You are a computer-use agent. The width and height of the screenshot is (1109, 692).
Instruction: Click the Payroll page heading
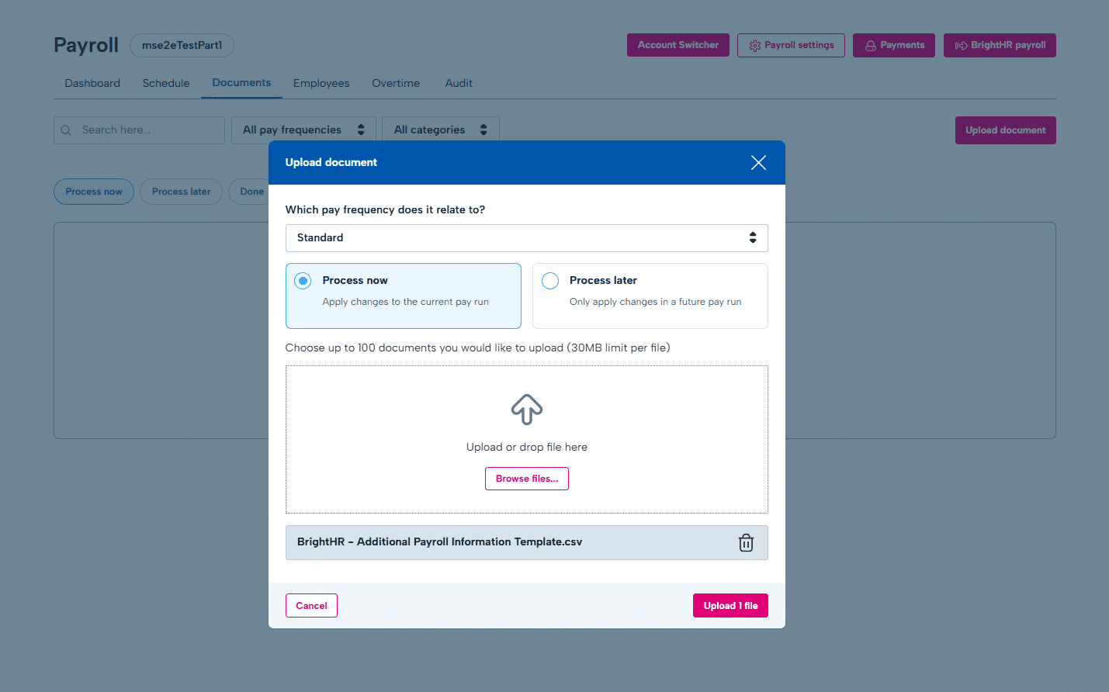tap(86, 45)
